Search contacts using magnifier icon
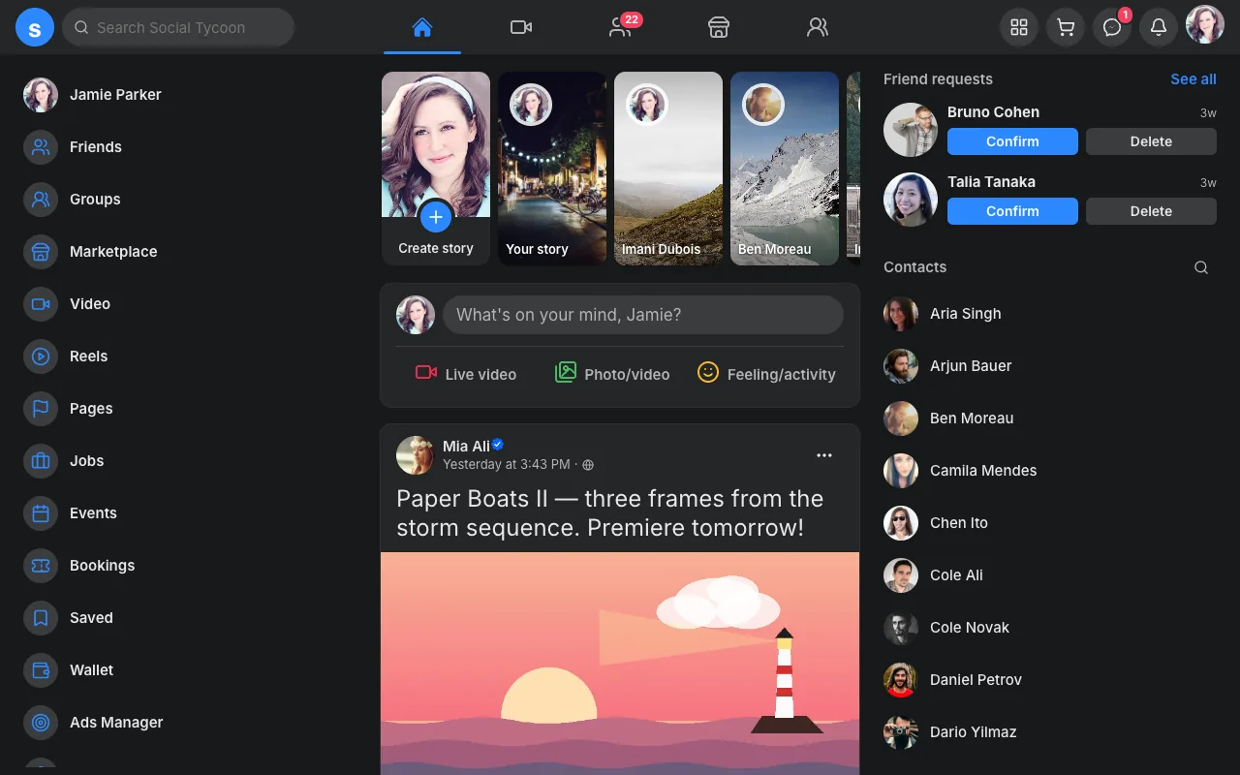The width and height of the screenshot is (1240, 775). (1201, 267)
